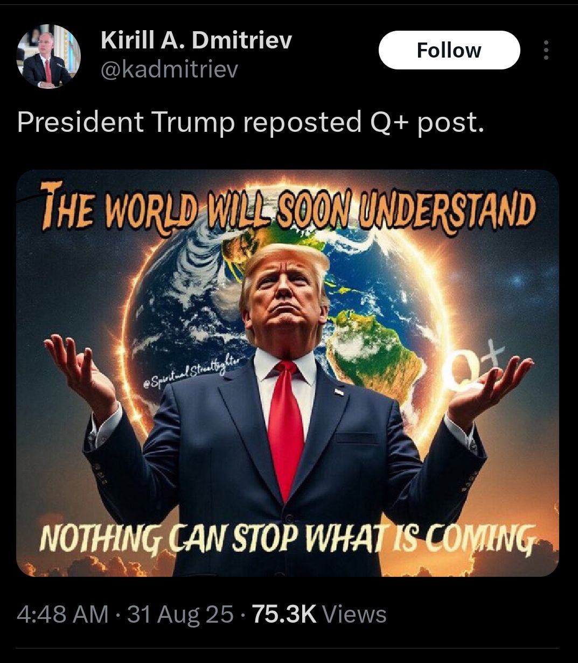
Task: Open the Kirill A. Dmitriev display name link
Action: coord(196,40)
